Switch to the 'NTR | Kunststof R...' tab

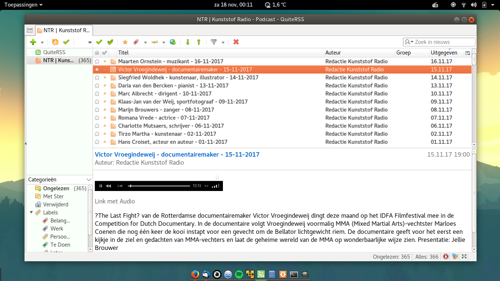(x=64, y=30)
